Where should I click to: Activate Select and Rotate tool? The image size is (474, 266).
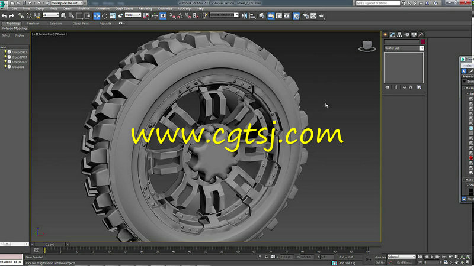[105, 16]
